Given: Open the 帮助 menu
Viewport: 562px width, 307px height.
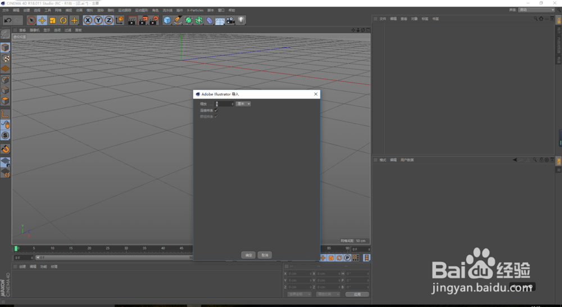Looking at the screenshot, I should (232, 10).
